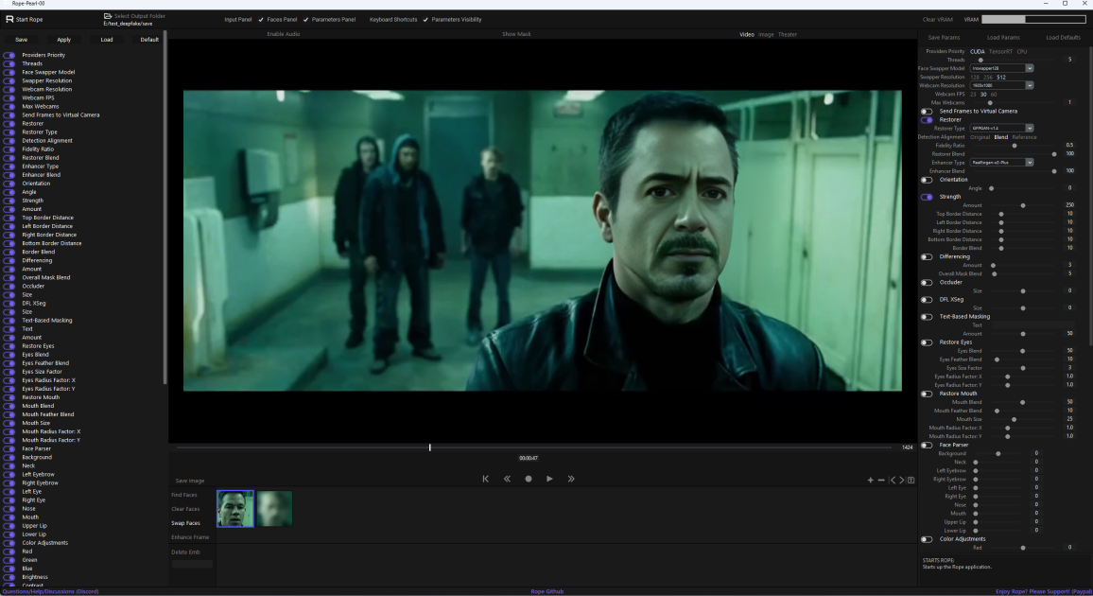Screen dimensions: 1093x596
Task: Click the Fidelity Ratio slider handle
Action: (1015, 146)
